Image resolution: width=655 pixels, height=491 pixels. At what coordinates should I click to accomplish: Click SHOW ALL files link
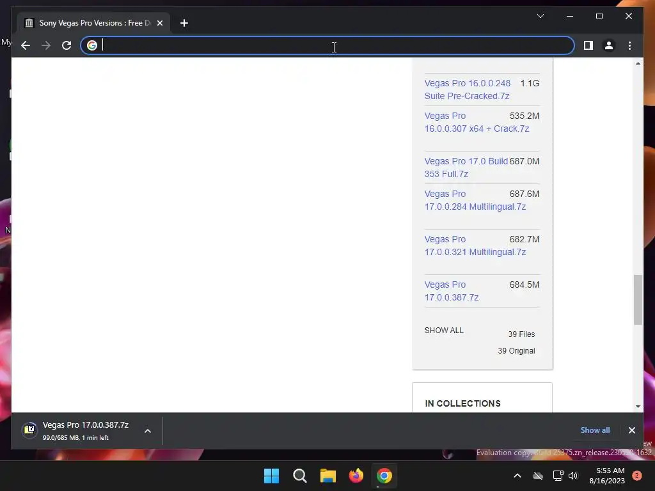[444, 331]
